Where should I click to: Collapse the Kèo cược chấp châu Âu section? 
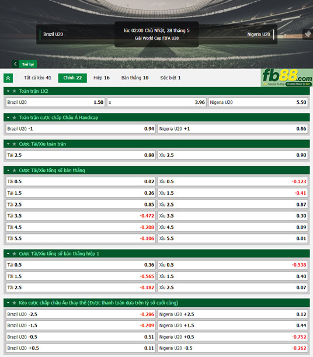click(8, 303)
